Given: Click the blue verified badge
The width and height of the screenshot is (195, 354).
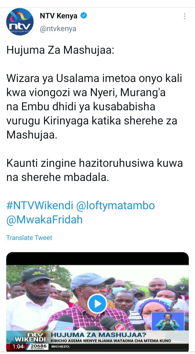Looking at the screenshot, I should (x=84, y=16).
